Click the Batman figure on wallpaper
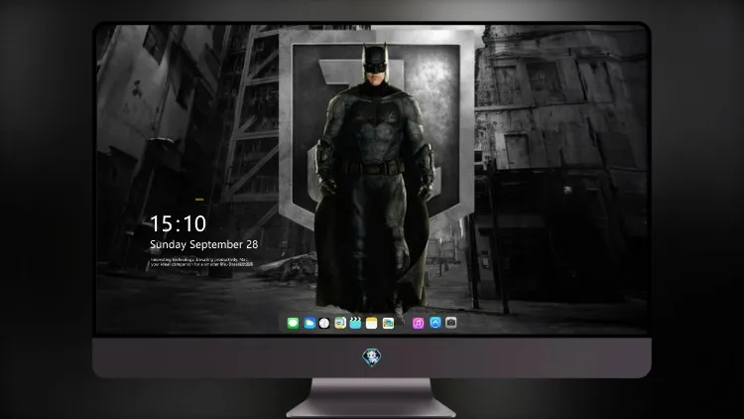The height and width of the screenshot is (419, 744). pyautogui.click(x=374, y=178)
